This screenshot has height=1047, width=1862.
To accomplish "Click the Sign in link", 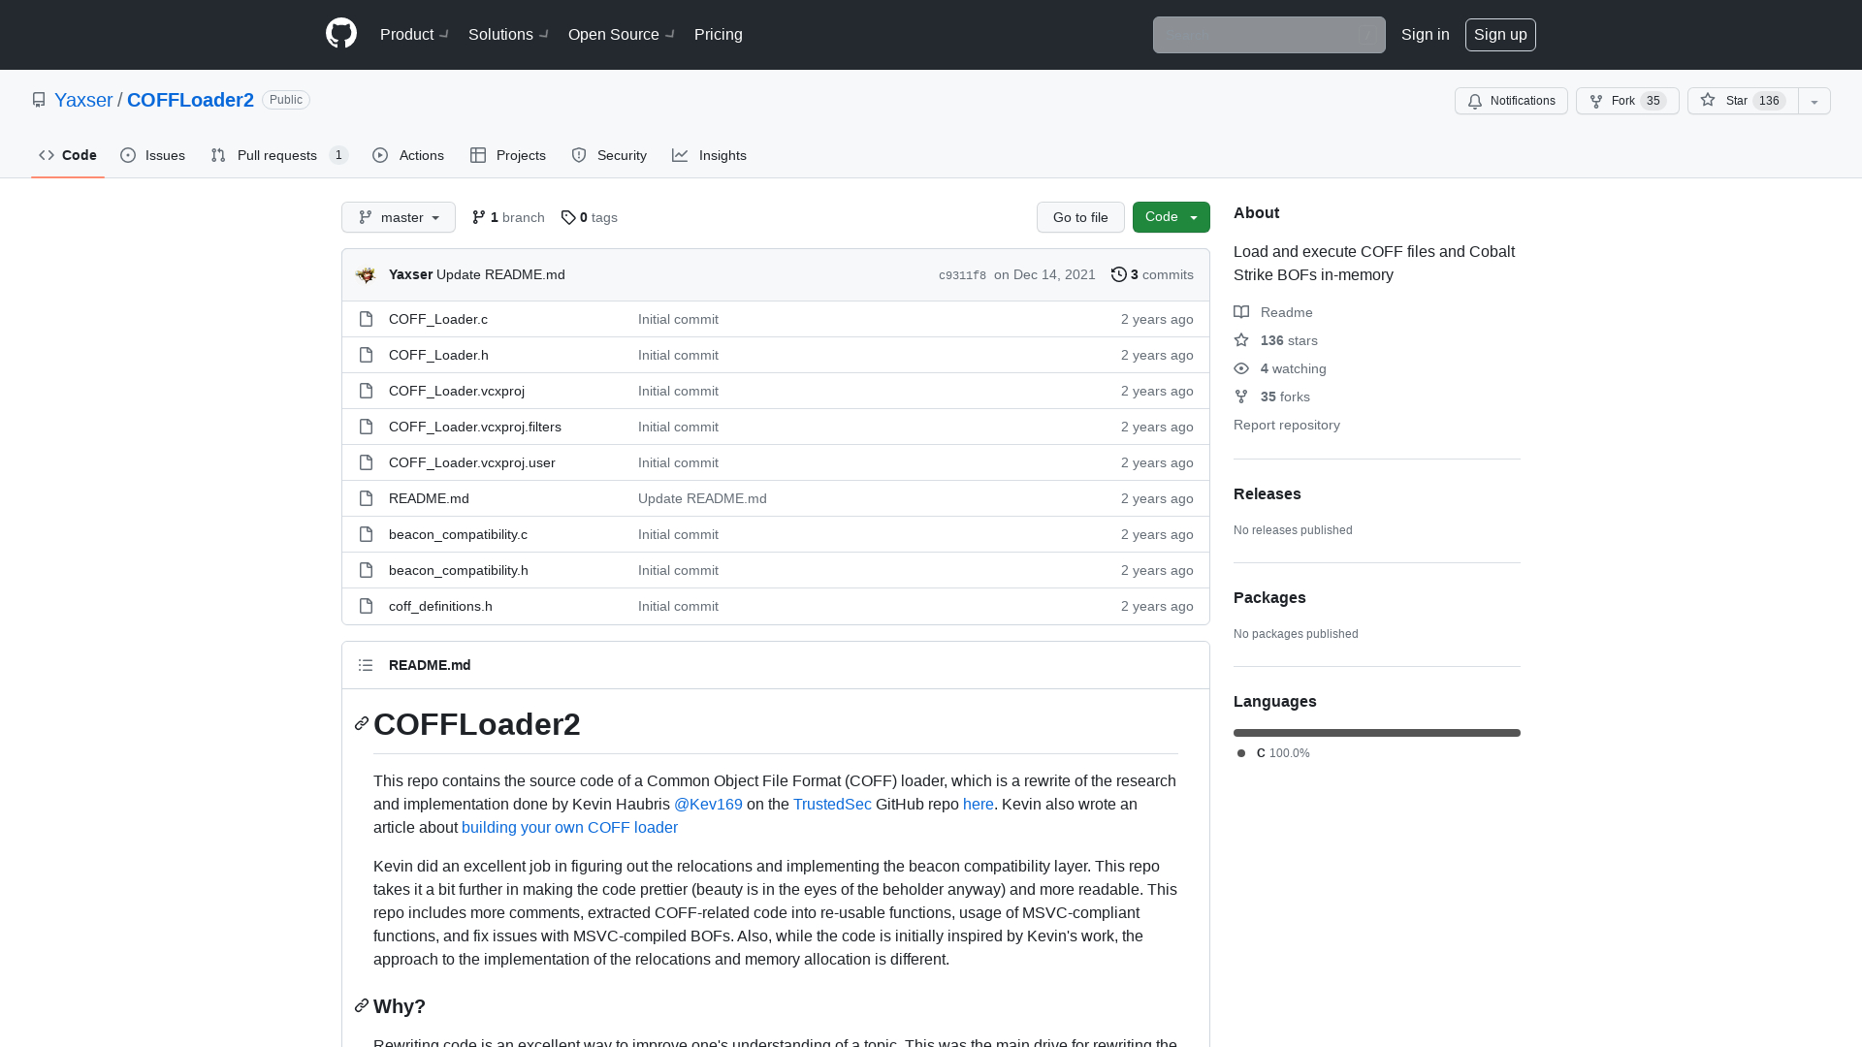I will point(1426,34).
